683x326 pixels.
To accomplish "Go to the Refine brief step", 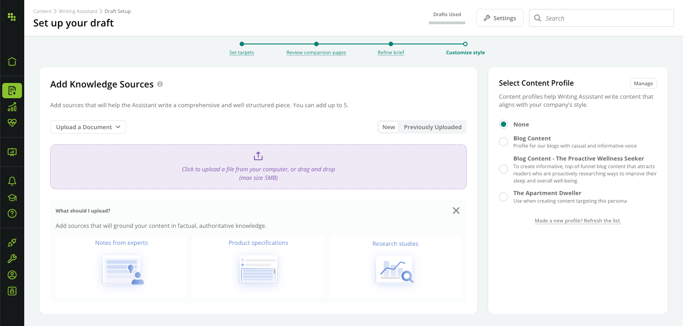I will pos(391,52).
